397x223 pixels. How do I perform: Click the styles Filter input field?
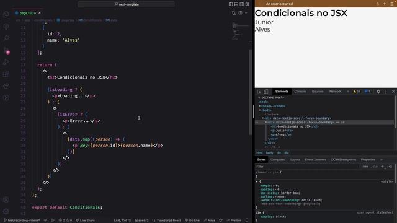point(306,167)
